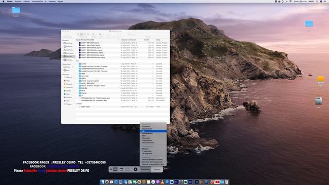Choose Escritorio as screenshot save location

tap(146, 126)
